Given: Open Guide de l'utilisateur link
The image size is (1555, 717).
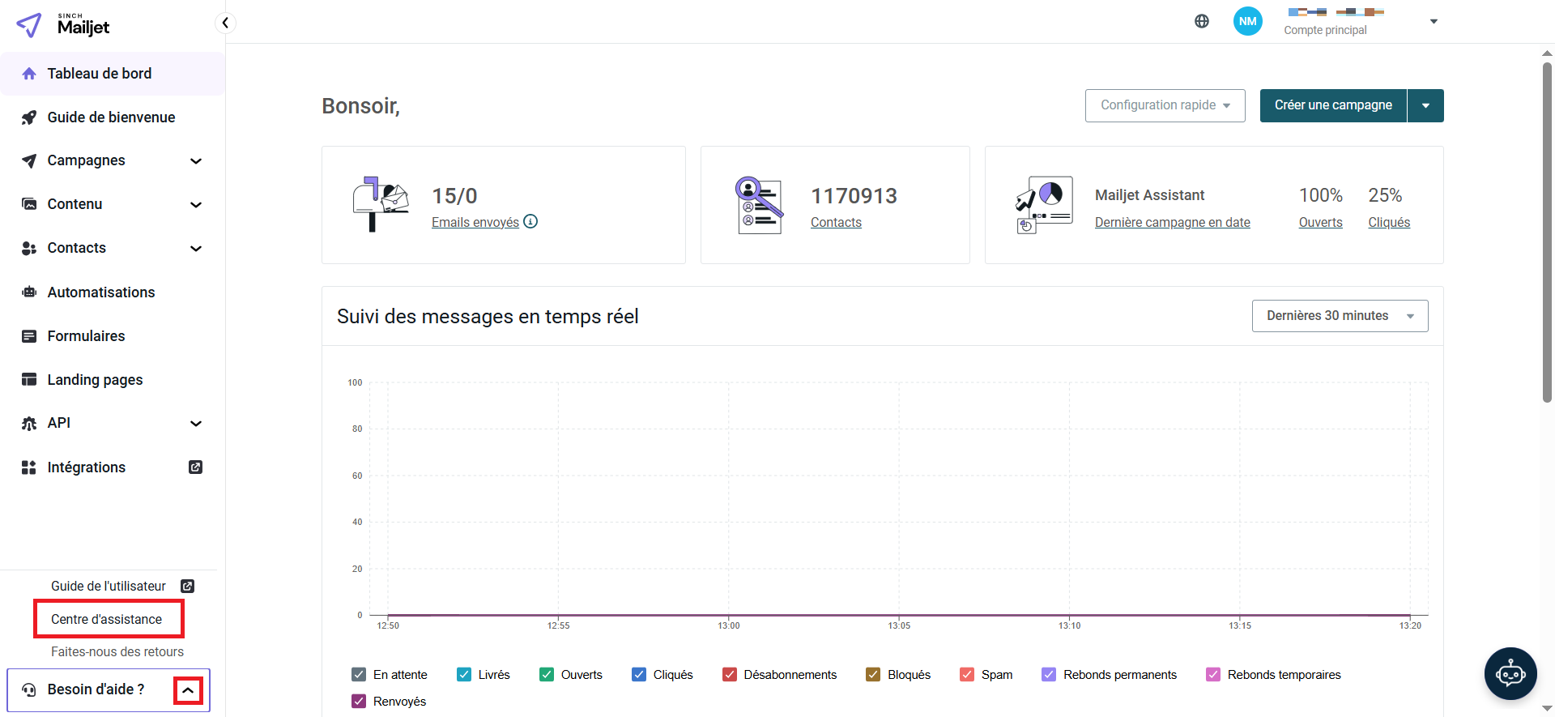Looking at the screenshot, I should 109,586.
